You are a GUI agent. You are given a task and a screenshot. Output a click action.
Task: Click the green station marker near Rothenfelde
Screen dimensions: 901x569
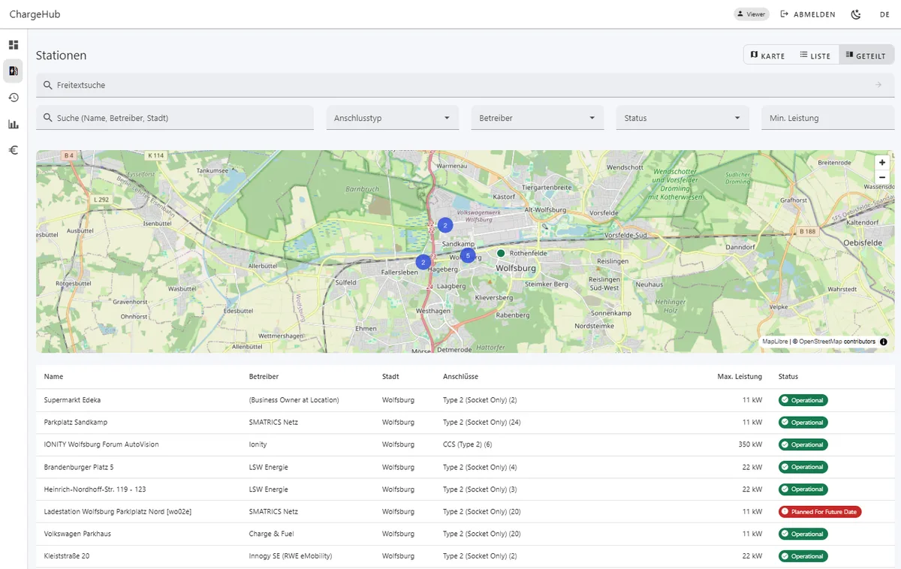point(501,254)
